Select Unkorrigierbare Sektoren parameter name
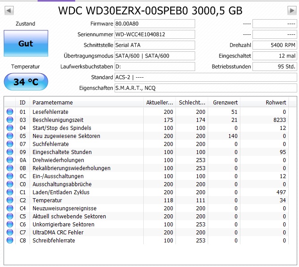The height and width of the screenshot is (267, 299). [x=63, y=225]
